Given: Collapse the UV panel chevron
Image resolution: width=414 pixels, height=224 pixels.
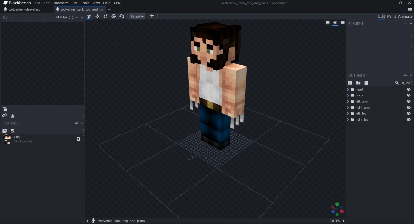Looking at the screenshot, I should coord(82,17).
